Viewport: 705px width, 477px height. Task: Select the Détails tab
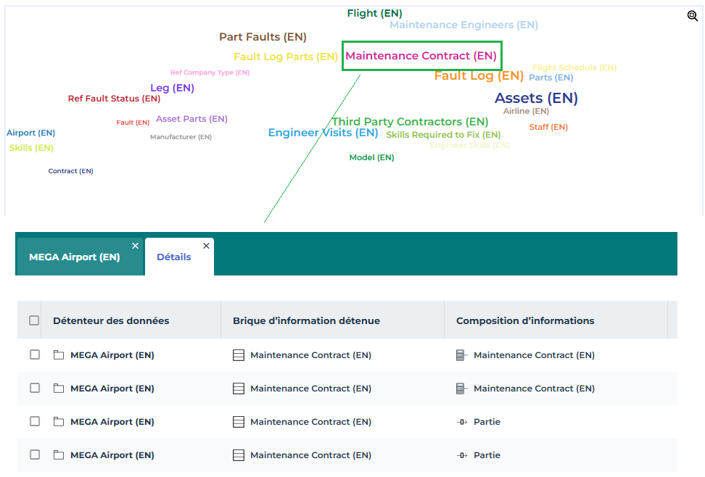[x=174, y=257]
